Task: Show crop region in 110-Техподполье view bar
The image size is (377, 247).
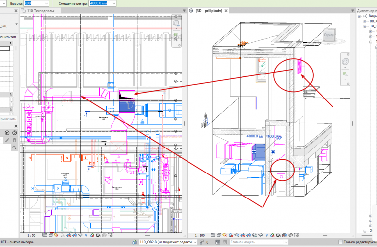Action: (75, 235)
